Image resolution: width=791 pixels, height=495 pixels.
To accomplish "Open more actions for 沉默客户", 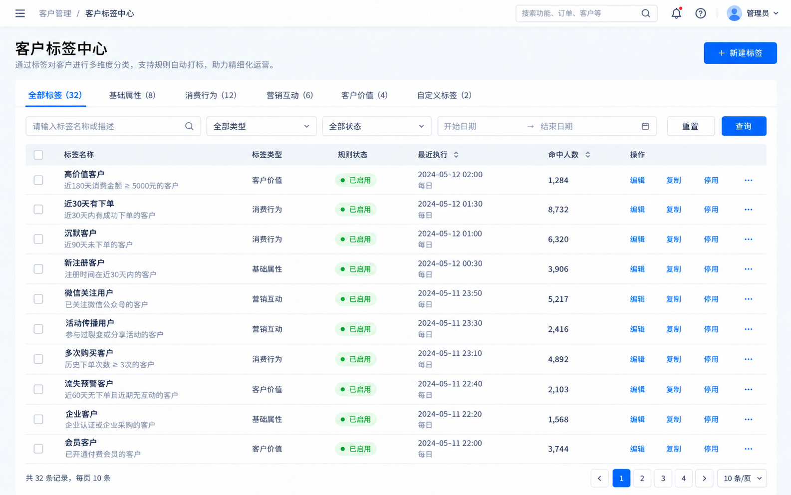I will coord(748,240).
